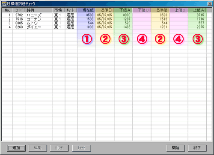214x155 pixels.
Task: Click the No. column header
Action: [7, 10]
